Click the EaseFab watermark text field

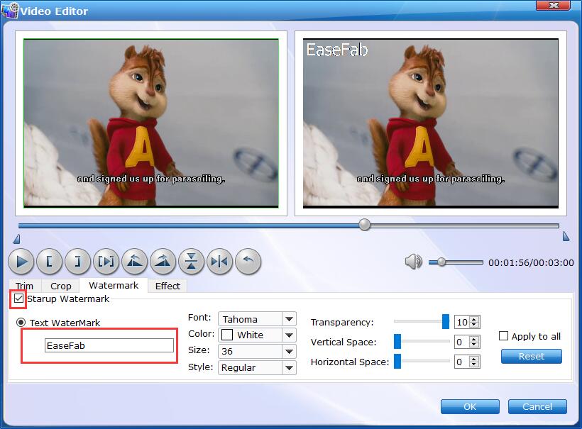point(109,345)
